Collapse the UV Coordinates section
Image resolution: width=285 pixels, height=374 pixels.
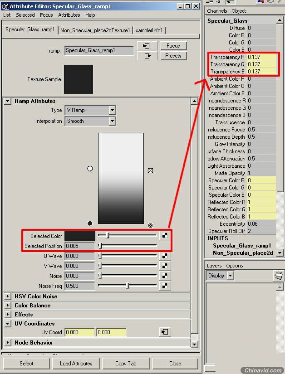(x=8, y=324)
